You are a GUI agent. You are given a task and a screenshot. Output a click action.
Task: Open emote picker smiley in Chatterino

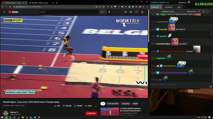[x=211, y=87]
